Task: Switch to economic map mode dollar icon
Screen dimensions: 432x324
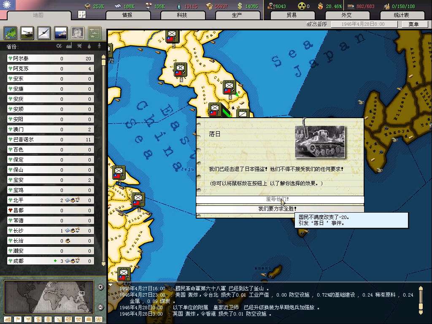Action: click(38, 320)
